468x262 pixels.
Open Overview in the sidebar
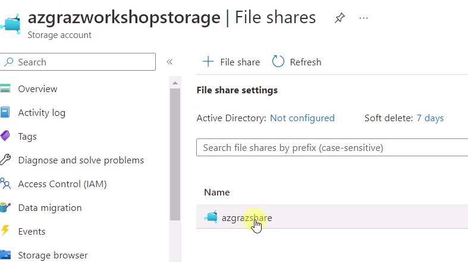pos(37,89)
